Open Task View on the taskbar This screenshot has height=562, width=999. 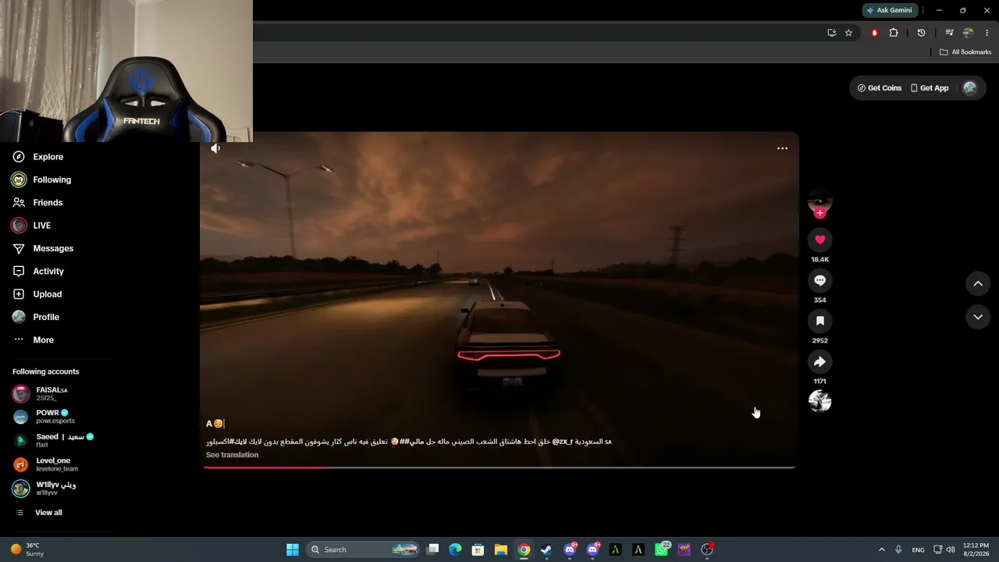point(433,550)
